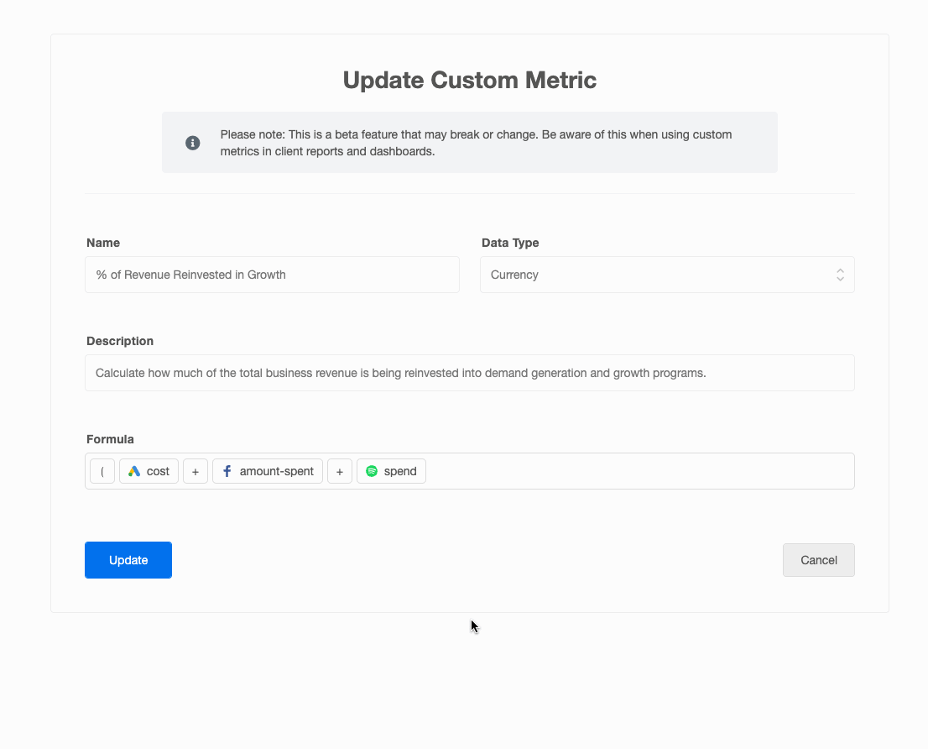Click the Name field label

[x=103, y=243]
